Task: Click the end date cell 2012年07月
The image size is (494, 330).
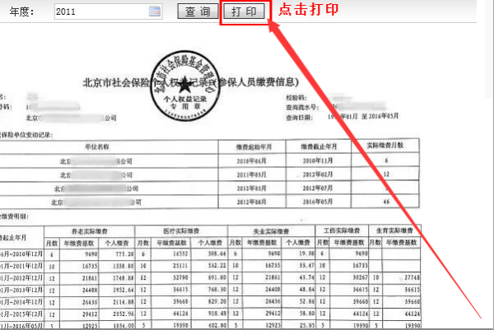Action: click(318, 188)
